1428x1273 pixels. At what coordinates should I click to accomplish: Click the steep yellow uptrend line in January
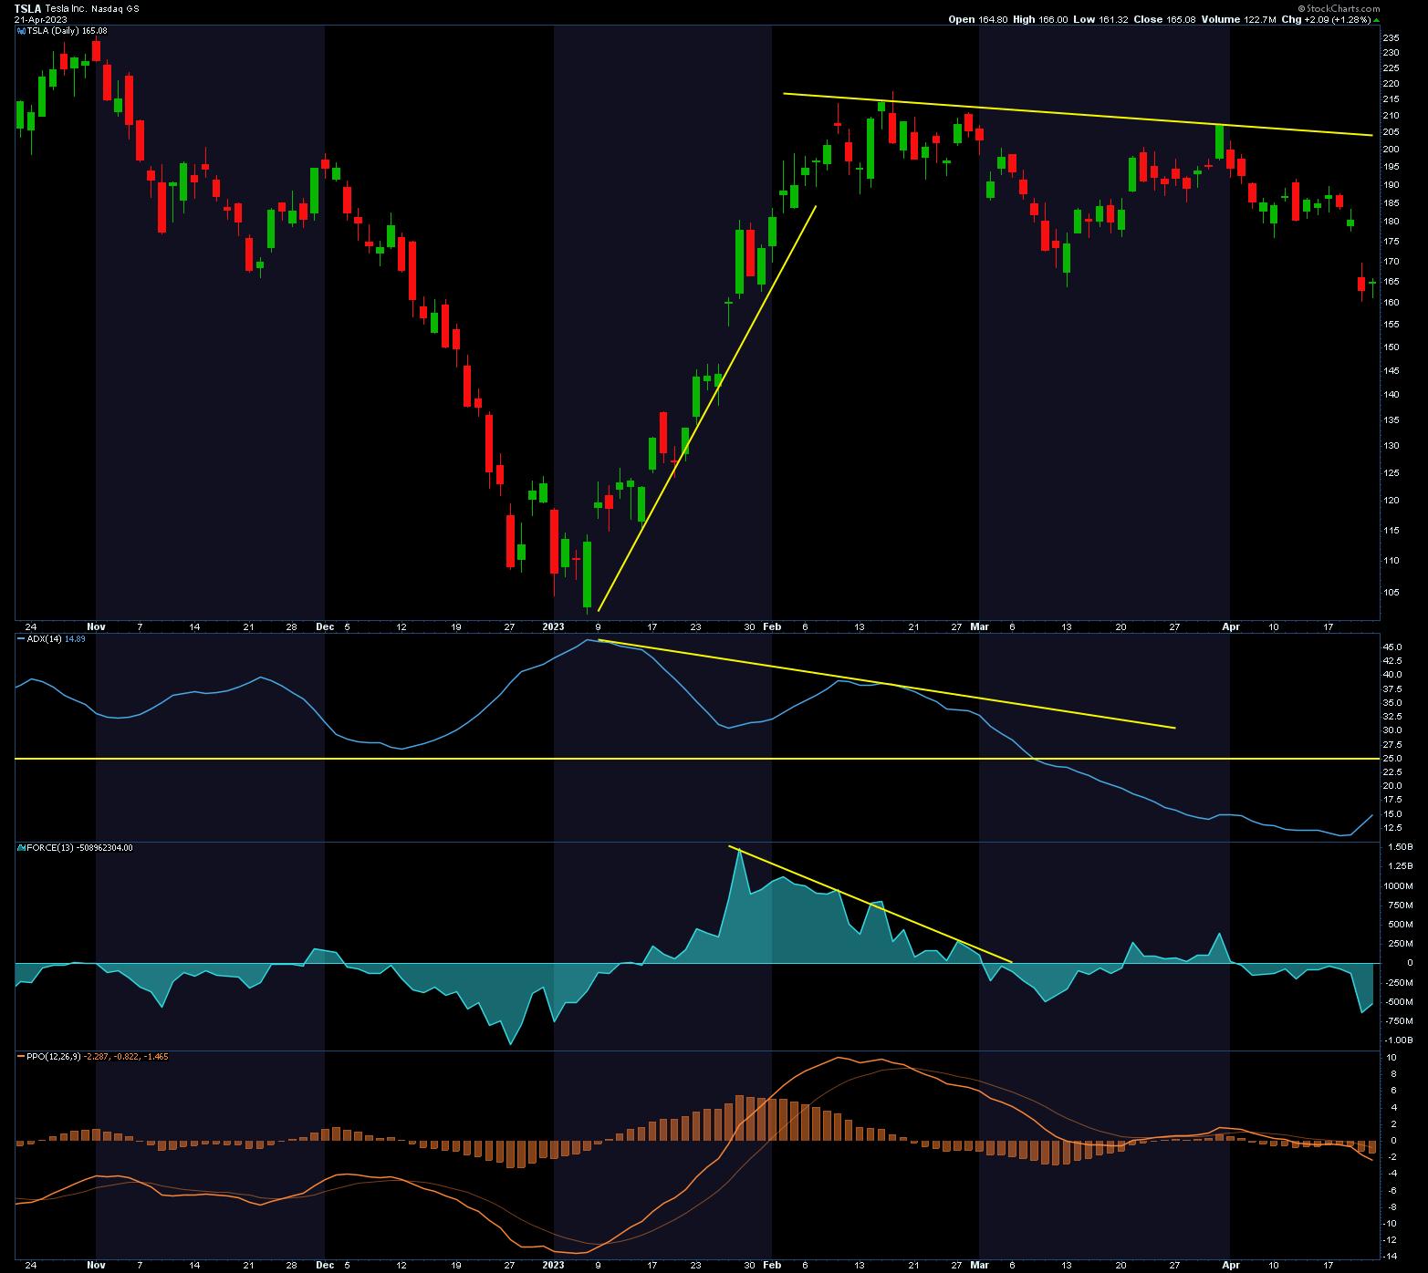point(707,409)
